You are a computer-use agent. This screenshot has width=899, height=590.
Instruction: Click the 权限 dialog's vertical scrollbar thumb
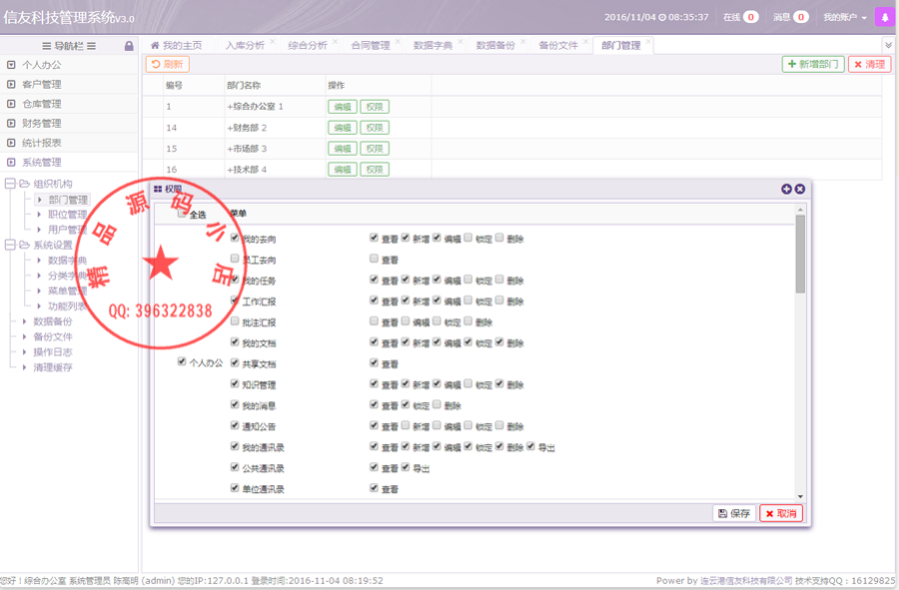coord(800,254)
